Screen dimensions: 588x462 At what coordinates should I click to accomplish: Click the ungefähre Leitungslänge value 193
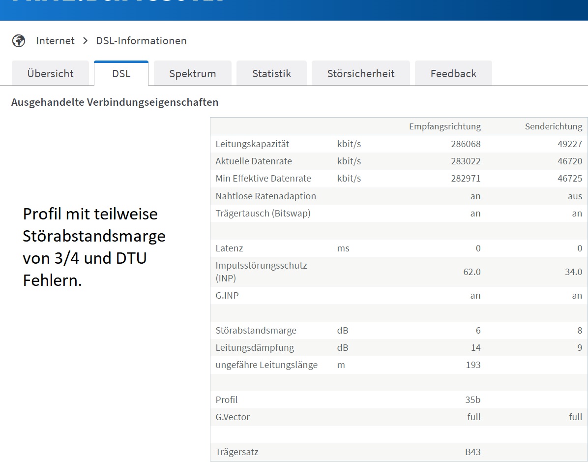[473, 365]
